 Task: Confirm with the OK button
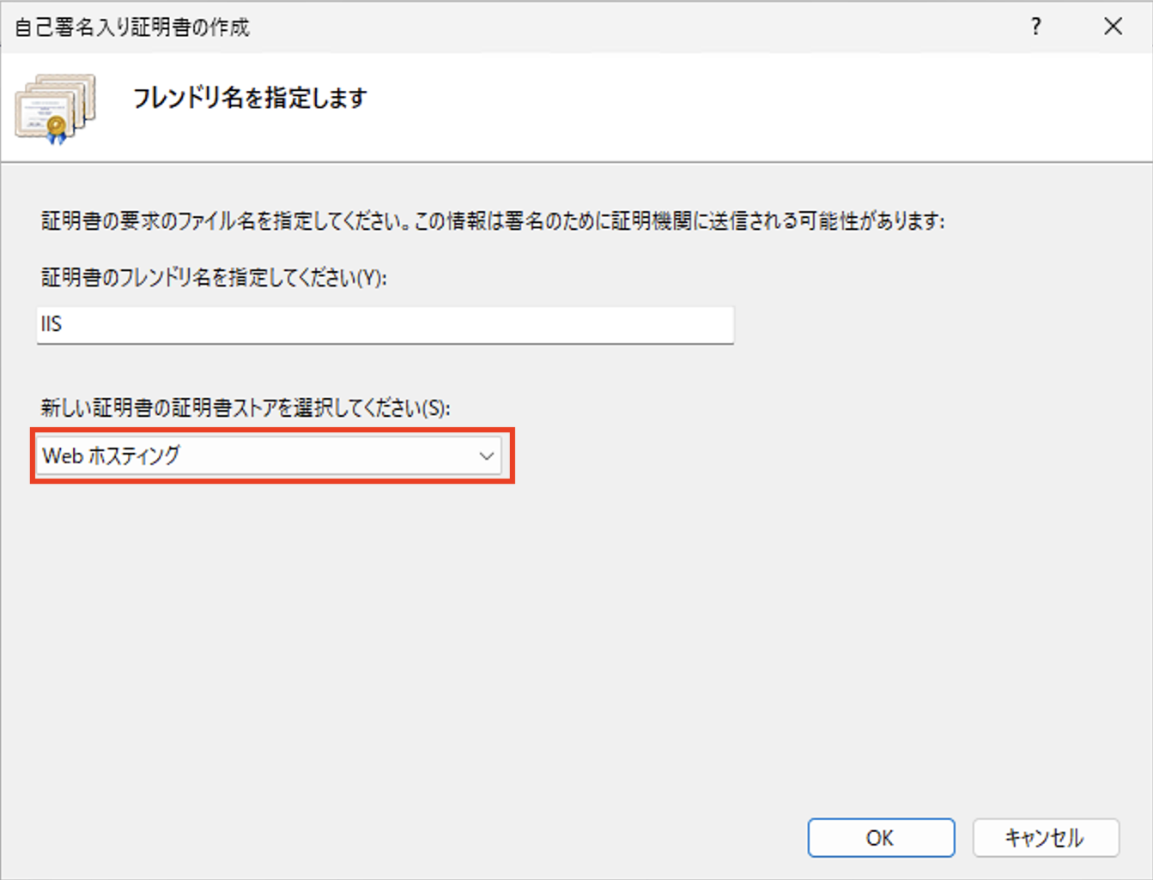coord(881,837)
